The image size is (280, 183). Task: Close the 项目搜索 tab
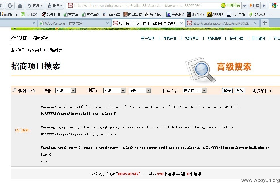click(x=181, y=23)
